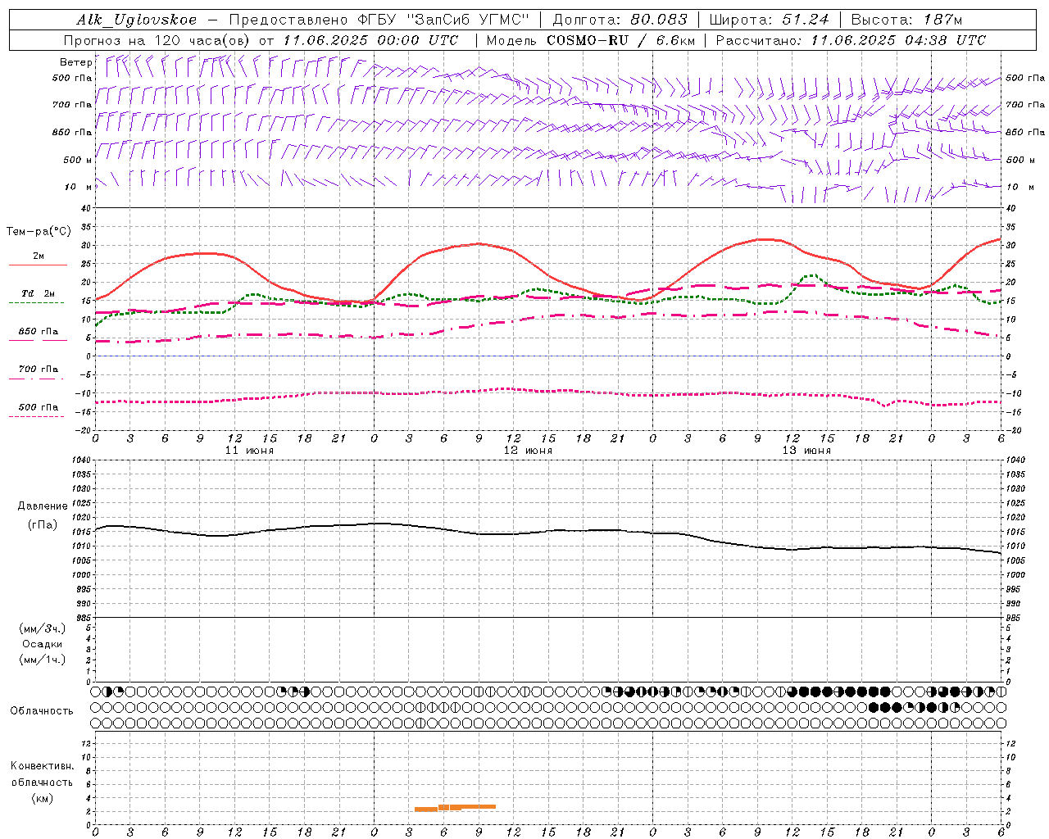Click the '850 гПа' temperature legend entry
1049x839 pixels.
[x=38, y=332]
